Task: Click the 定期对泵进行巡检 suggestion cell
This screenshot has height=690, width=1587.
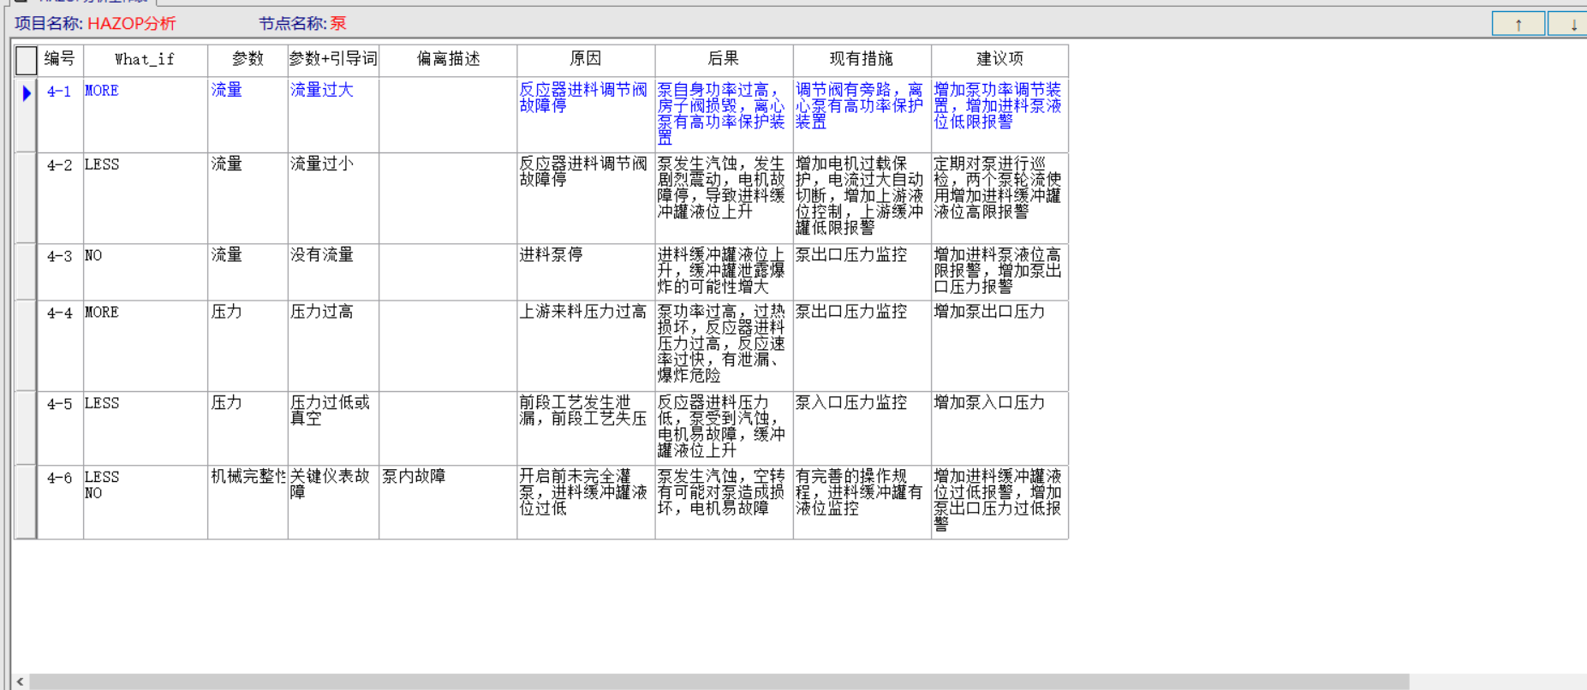Action: pyautogui.click(x=999, y=198)
